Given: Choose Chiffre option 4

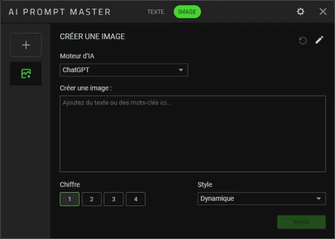Looking at the screenshot, I should click(x=136, y=199).
